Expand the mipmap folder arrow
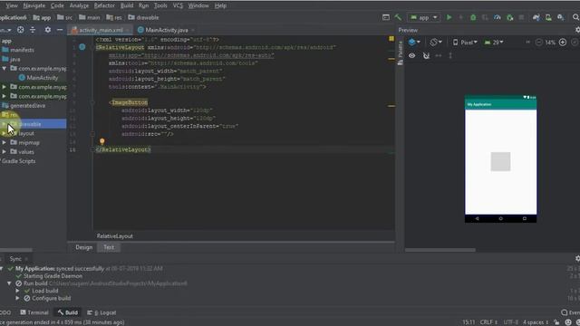The width and height of the screenshot is (580, 326). (4, 142)
